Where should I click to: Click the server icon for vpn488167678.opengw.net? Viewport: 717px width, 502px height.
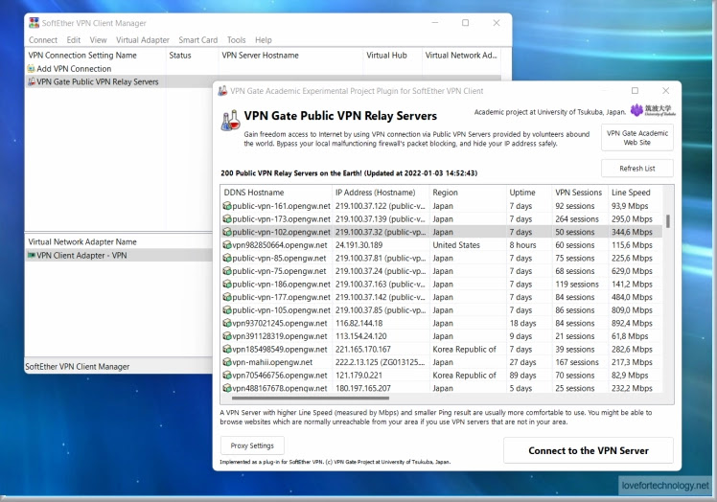coord(227,388)
